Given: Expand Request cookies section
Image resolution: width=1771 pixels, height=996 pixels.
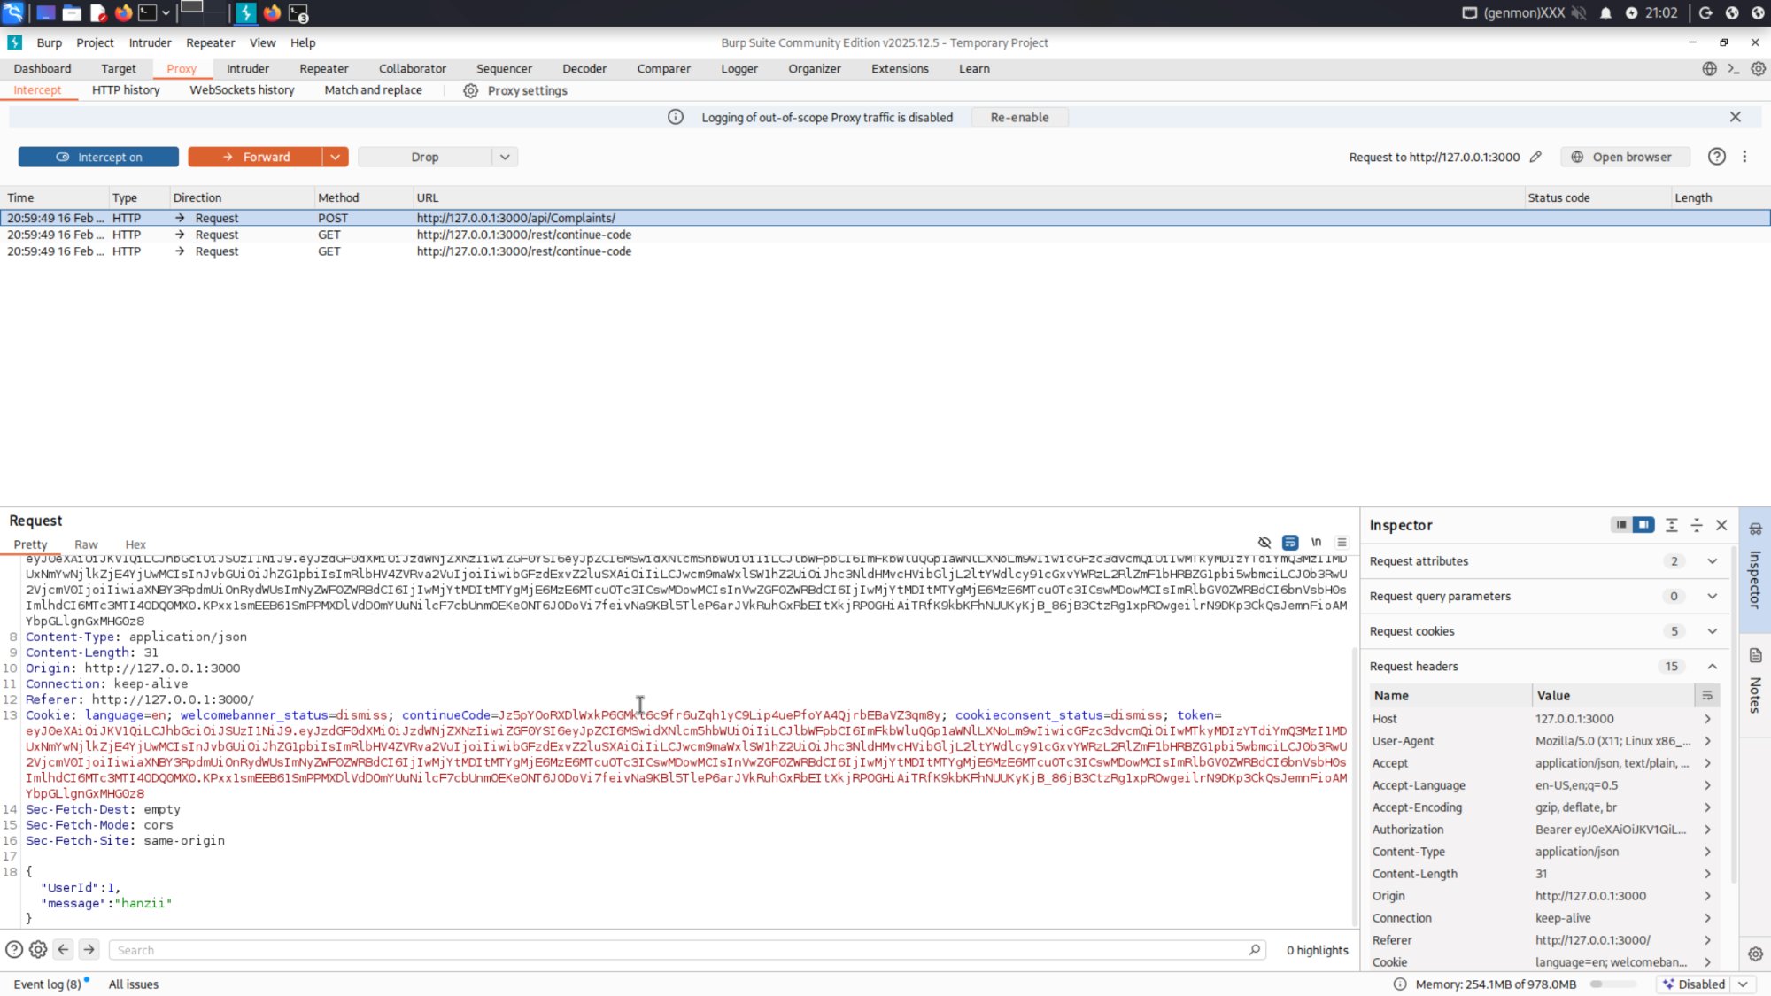Looking at the screenshot, I should (1712, 631).
